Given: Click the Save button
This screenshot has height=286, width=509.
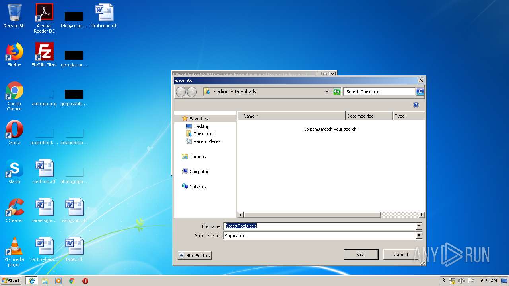Looking at the screenshot, I should 361,255.
